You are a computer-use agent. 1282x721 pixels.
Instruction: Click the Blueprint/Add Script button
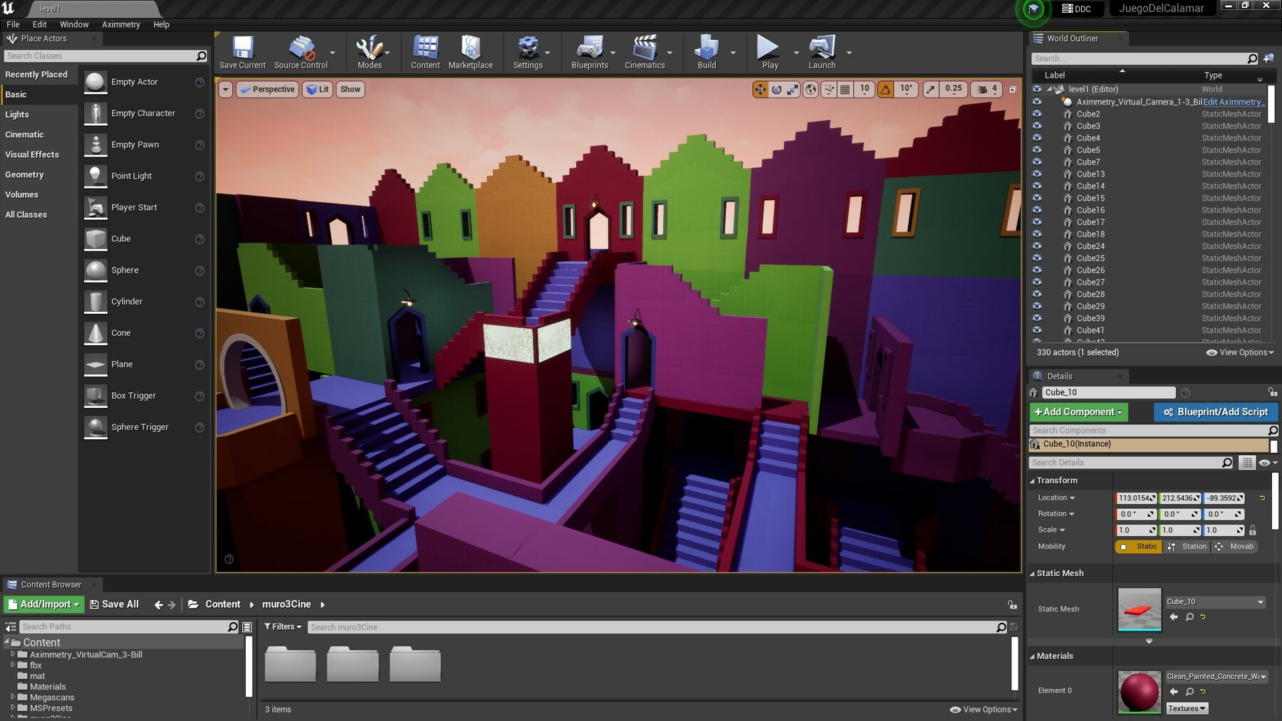1215,412
